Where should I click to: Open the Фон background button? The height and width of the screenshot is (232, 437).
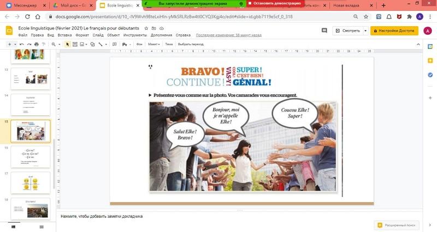pos(139,44)
